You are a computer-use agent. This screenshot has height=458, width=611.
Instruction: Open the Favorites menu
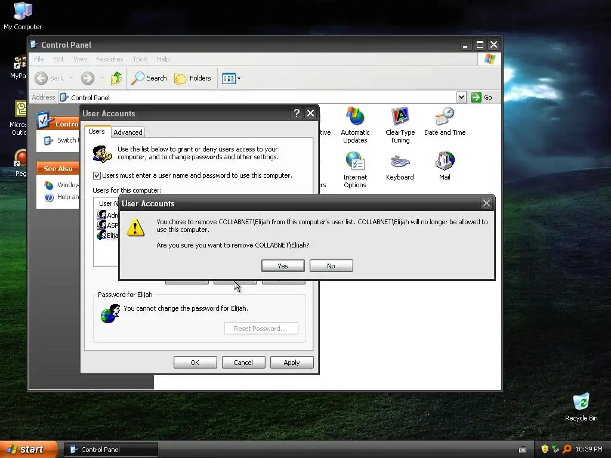coord(110,59)
